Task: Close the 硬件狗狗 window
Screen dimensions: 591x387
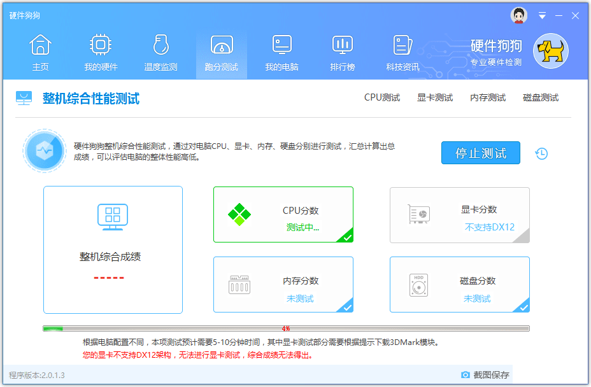Action: 575,15
